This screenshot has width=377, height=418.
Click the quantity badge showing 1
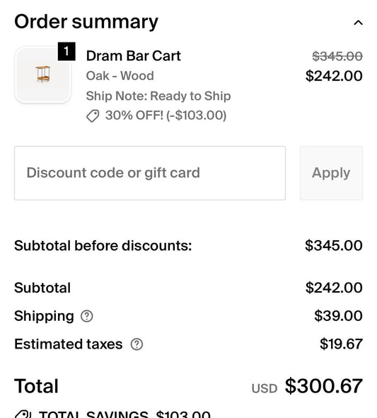pos(66,51)
